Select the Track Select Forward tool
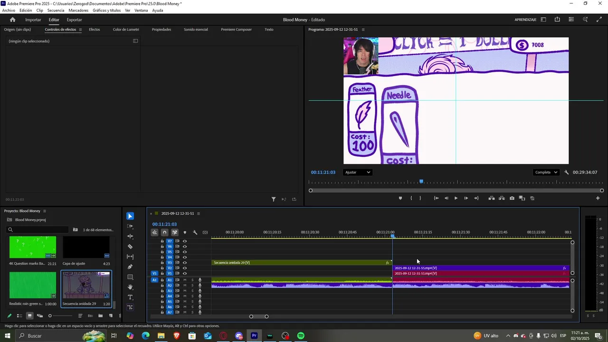The height and width of the screenshot is (342, 608). pyautogui.click(x=130, y=226)
